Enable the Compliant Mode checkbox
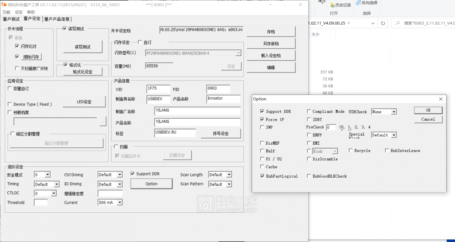 [309, 111]
